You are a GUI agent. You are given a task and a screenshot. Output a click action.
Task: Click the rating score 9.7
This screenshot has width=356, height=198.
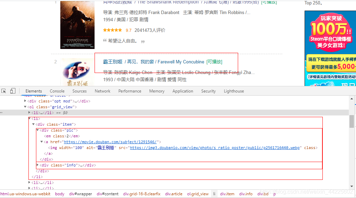128,30
